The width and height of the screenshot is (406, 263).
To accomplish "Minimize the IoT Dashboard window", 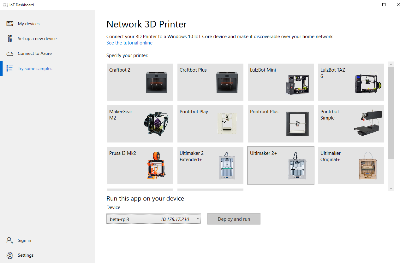I will point(369,5).
